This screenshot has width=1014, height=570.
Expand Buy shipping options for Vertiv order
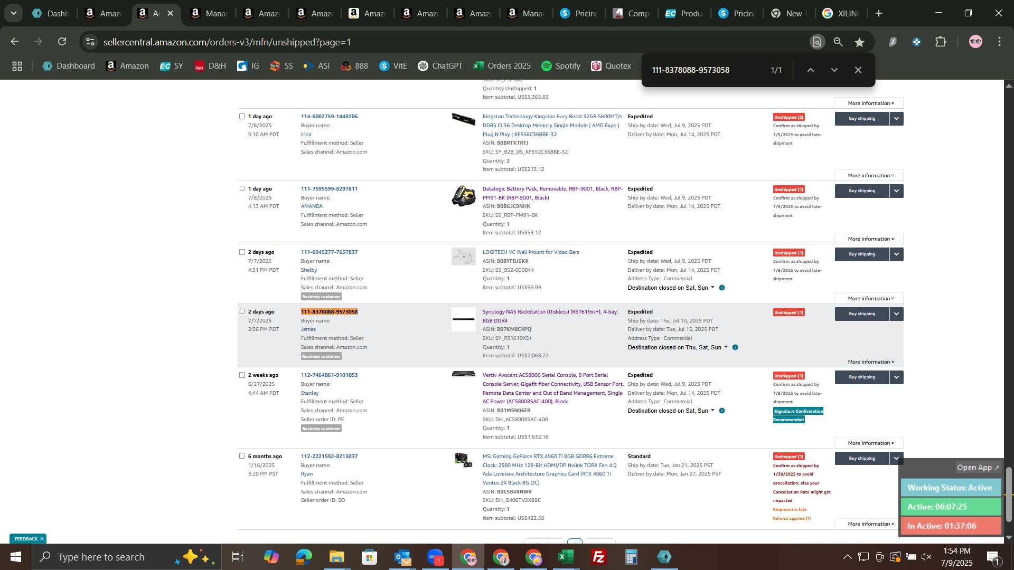pos(896,377)
